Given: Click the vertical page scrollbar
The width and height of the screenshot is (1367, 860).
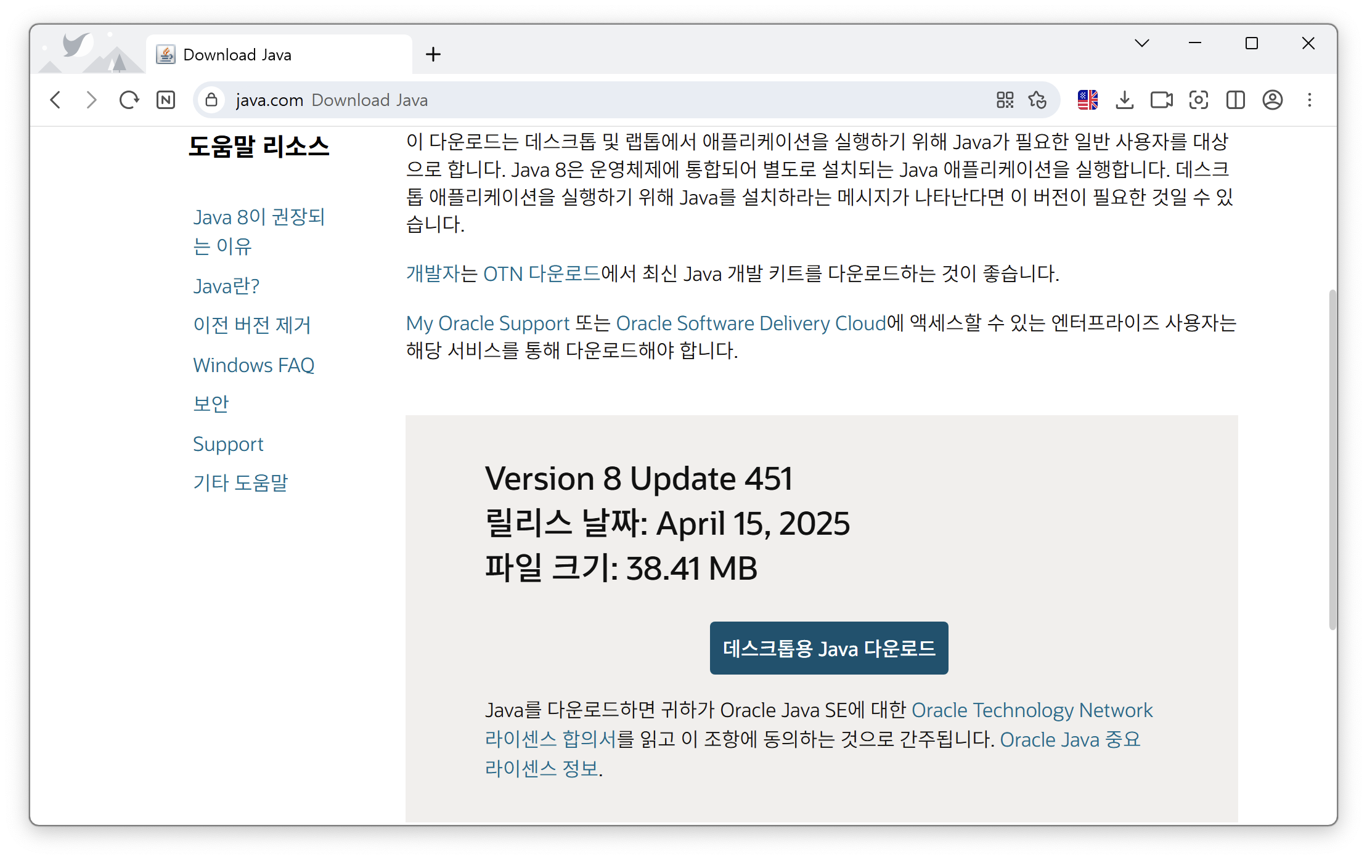Looking at the screenshot, I should click(1332, 459).
